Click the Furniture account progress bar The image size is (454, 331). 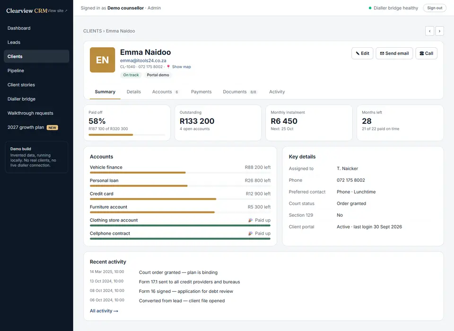point(180,212)
